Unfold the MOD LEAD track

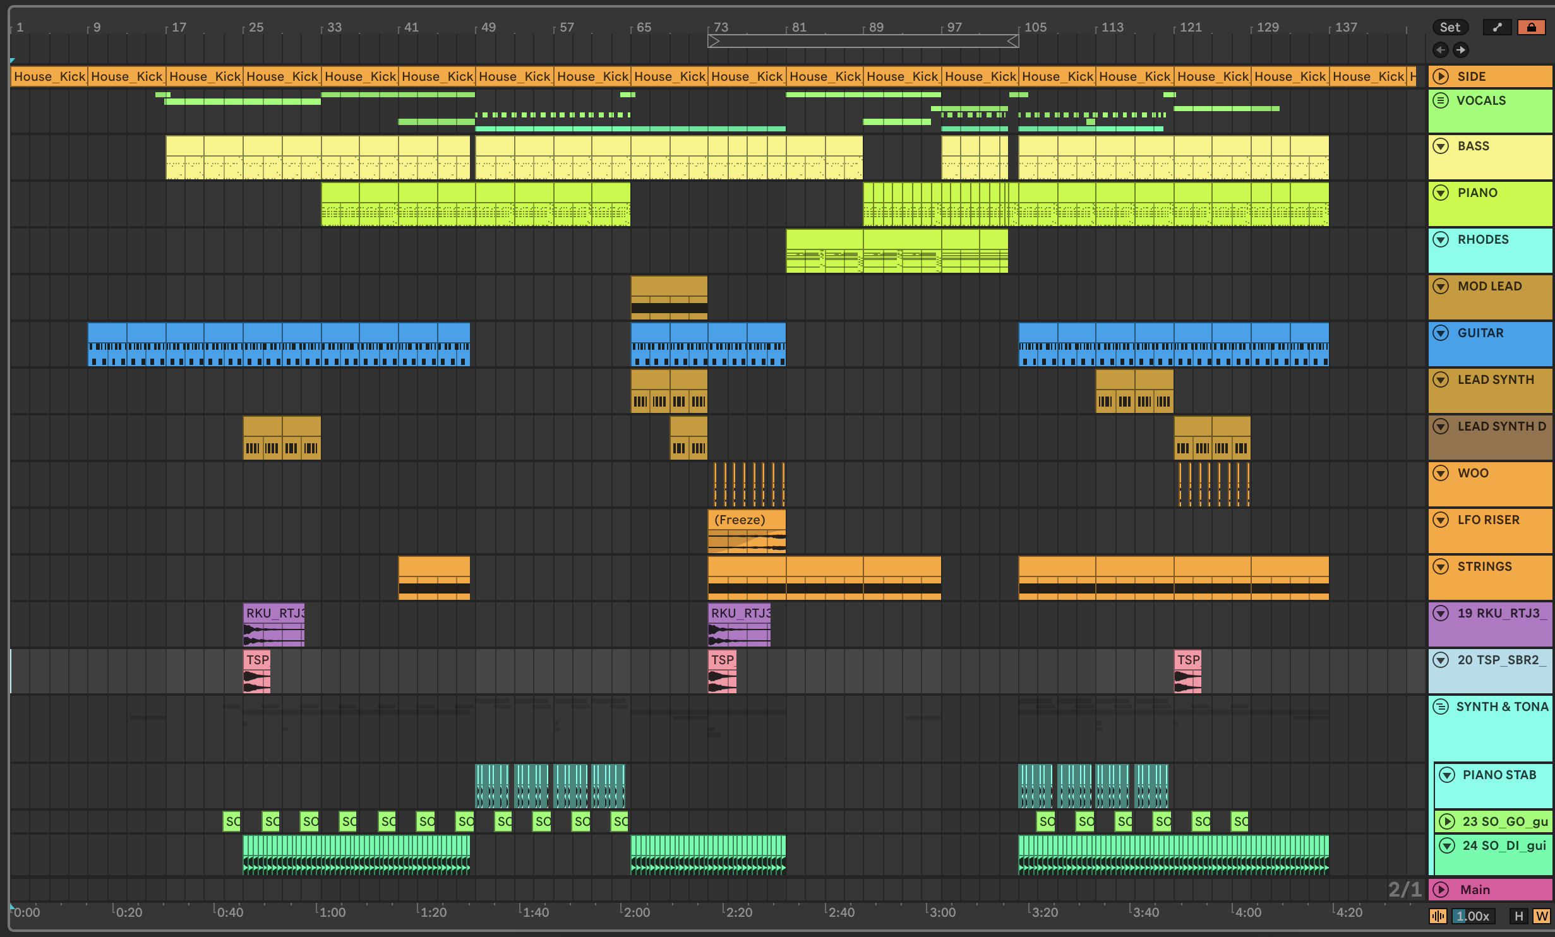tap(1441, 286)
